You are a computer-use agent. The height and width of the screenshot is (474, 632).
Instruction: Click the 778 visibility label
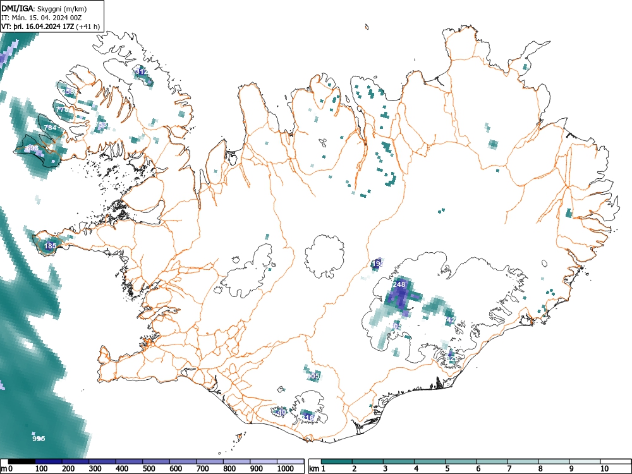coord(63,109)
